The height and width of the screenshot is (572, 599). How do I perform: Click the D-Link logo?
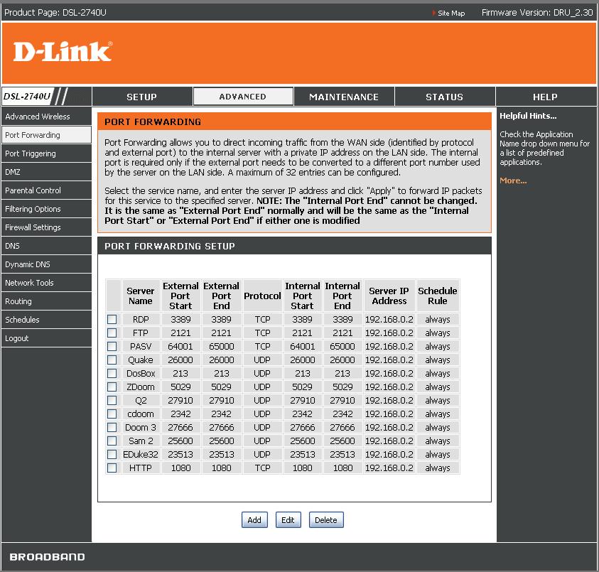click(x=63, y=51)
